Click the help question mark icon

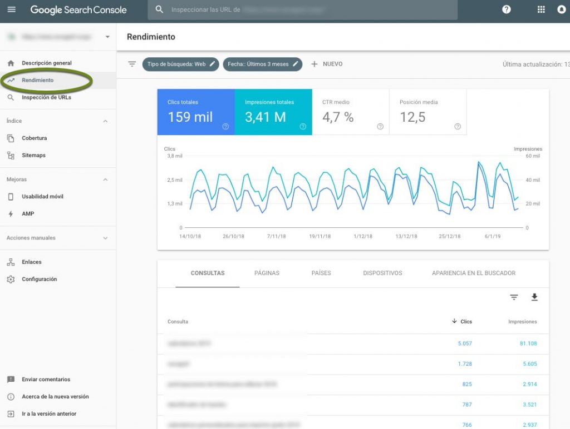(506, 9)
